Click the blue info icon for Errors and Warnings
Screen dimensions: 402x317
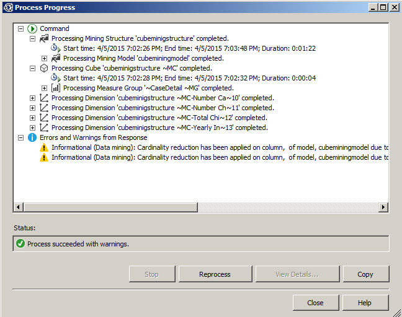click(32, 137)
